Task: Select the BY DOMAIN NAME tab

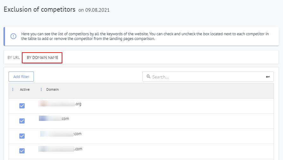Action: pyautogui.click(x=42, y=58)
